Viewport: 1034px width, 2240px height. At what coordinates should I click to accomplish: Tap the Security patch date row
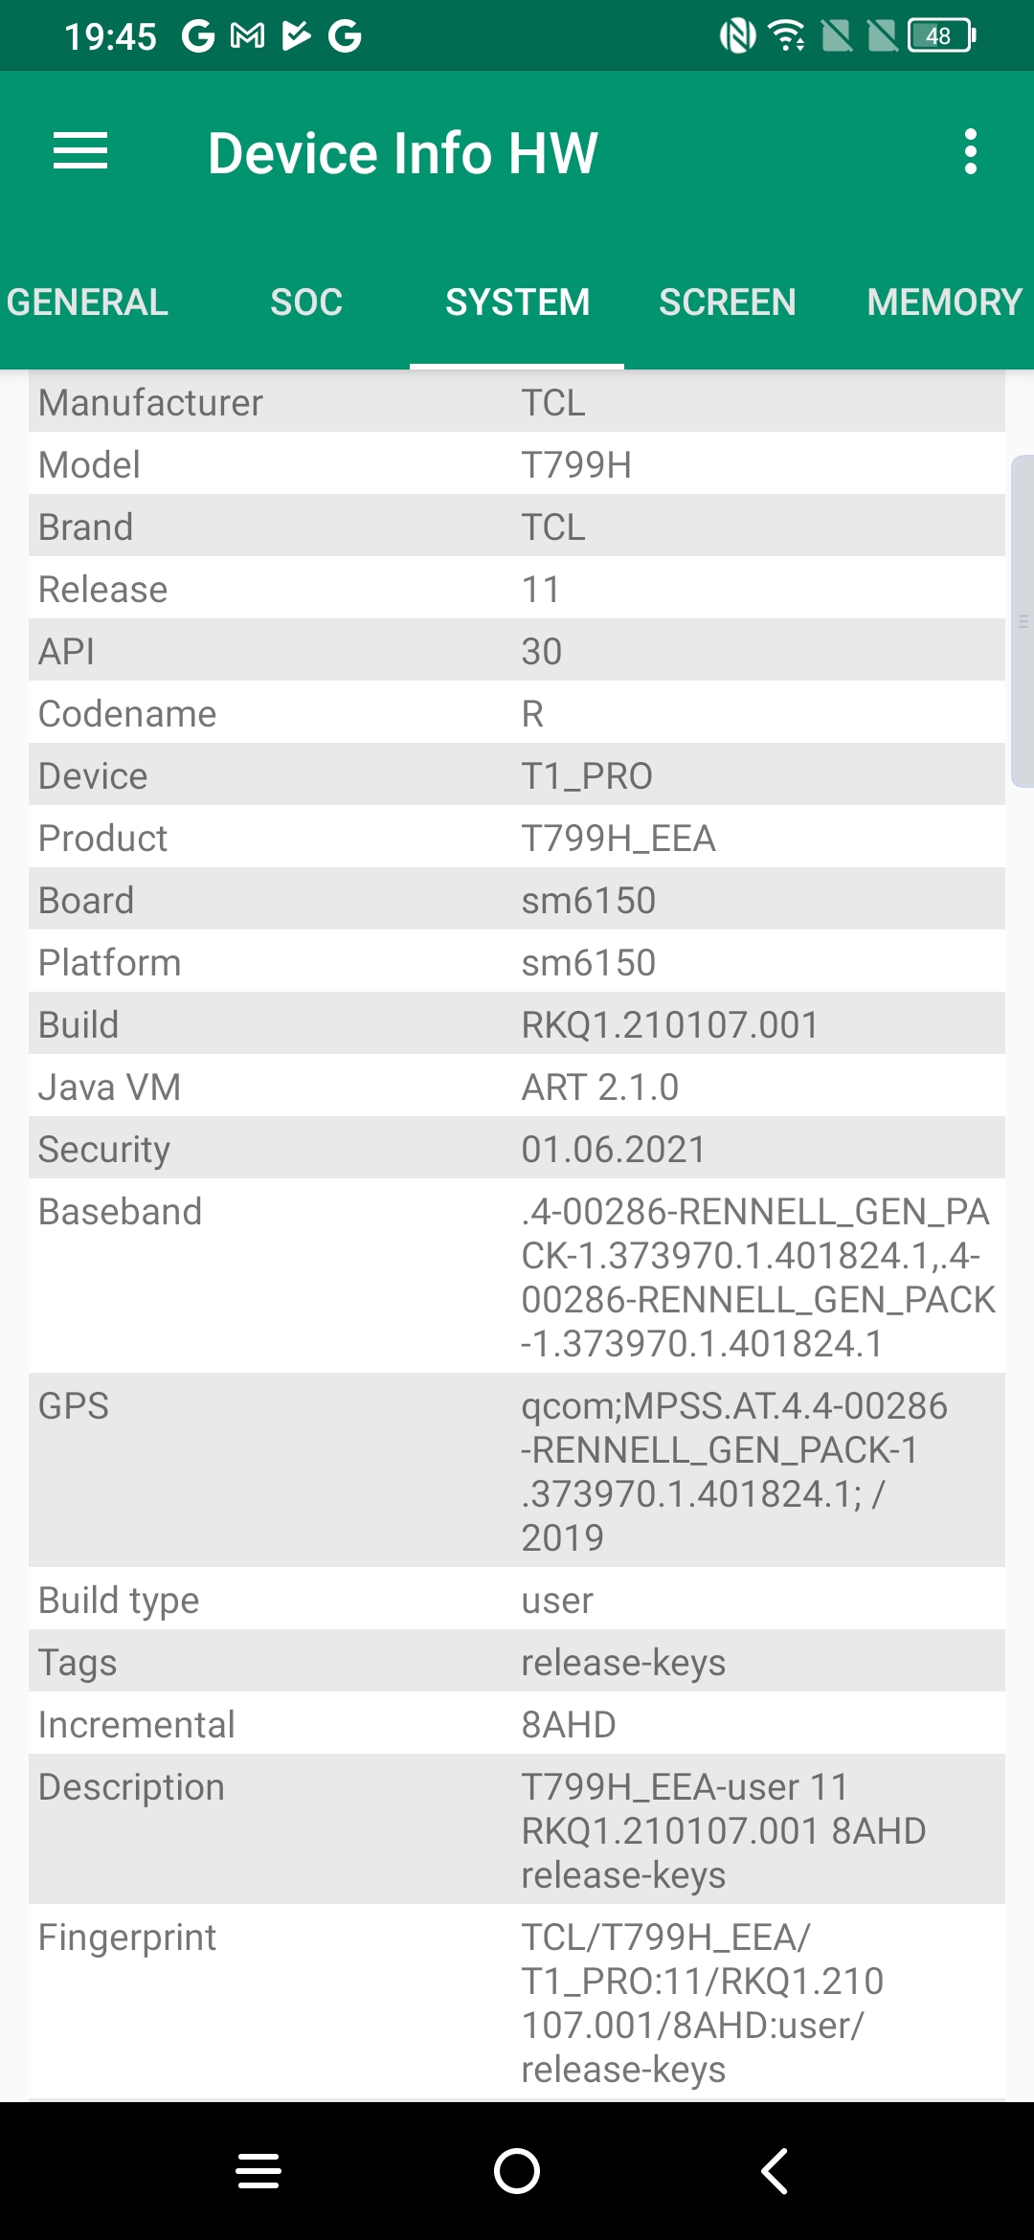tap(517, 1149)
